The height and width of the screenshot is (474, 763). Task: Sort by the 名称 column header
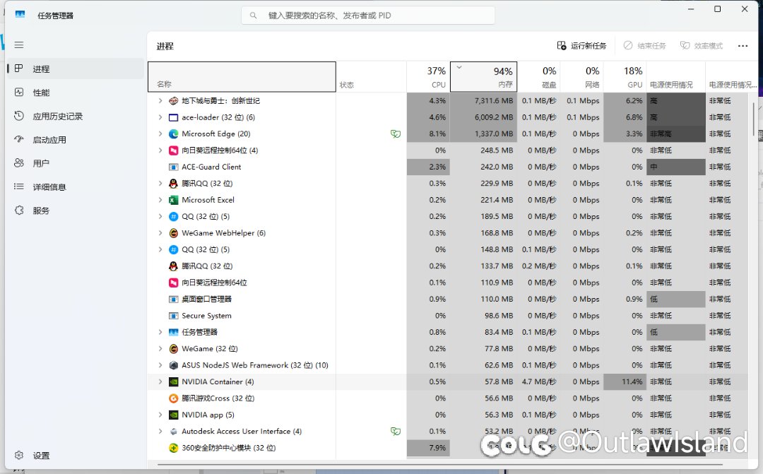pyautogui.click(x=242, y=77)
